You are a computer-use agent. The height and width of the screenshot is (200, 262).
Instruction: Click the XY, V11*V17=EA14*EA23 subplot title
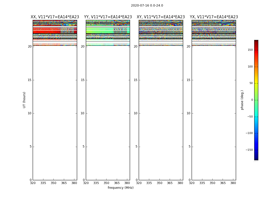[x=161, y=17]
